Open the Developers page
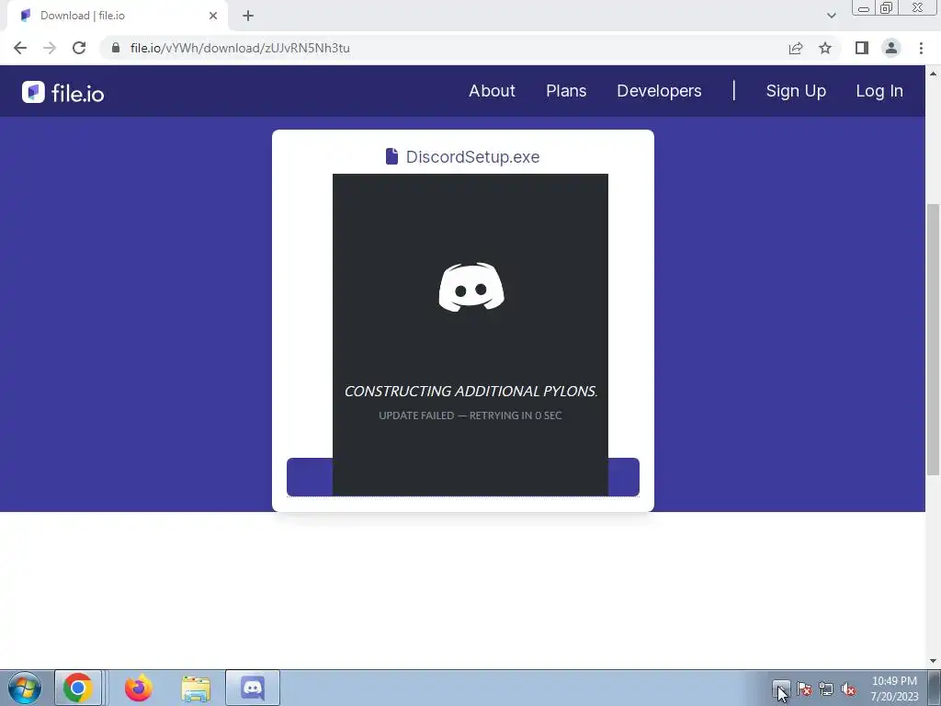The image size is (941, 706). (659, 91)
